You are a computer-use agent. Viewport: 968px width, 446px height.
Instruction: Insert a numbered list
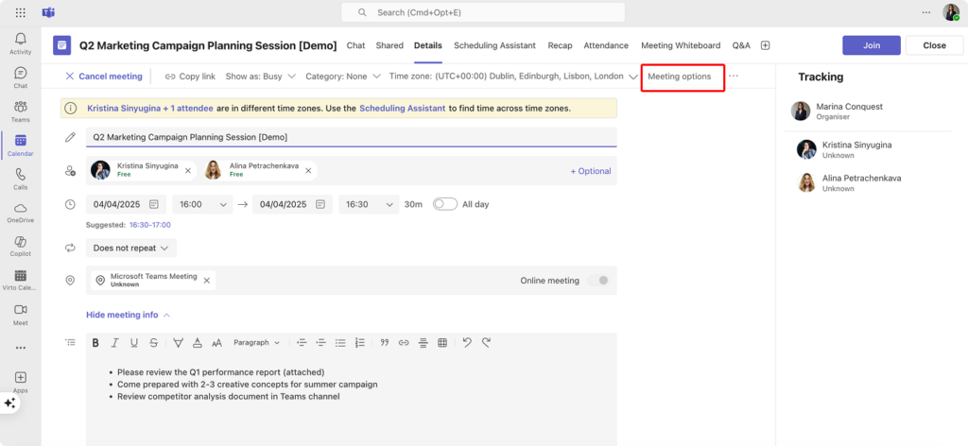pyautogui.click(x=360, y=343)
